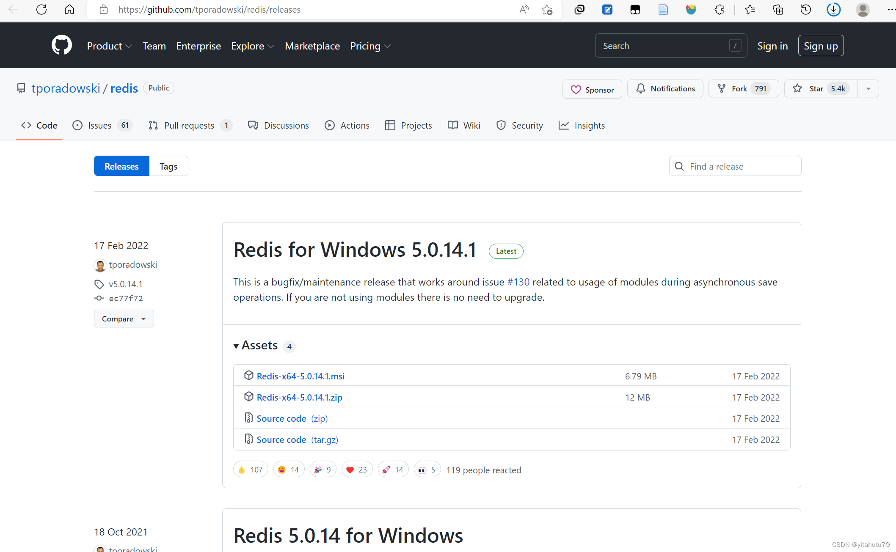This screenshot has height=552, width=896.
Task: Download Redis-x64-5.0.14.1.zip
Action: tap(299, 397)
